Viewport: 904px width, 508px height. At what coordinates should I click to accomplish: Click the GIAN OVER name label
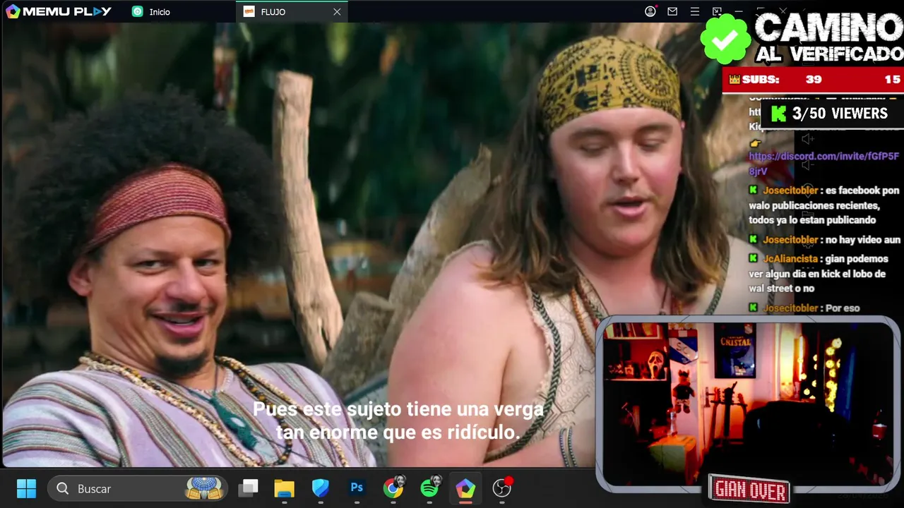750,490
